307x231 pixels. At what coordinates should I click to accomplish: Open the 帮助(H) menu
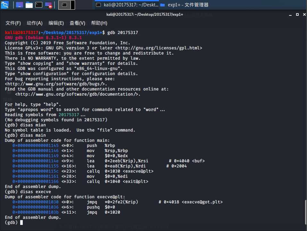99,23
